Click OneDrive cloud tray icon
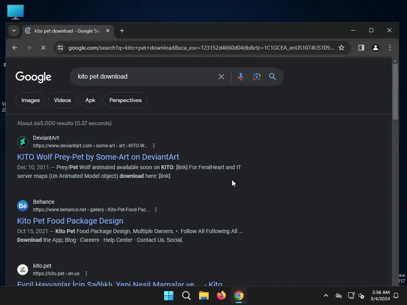407x305 pixels. point(339,295)
